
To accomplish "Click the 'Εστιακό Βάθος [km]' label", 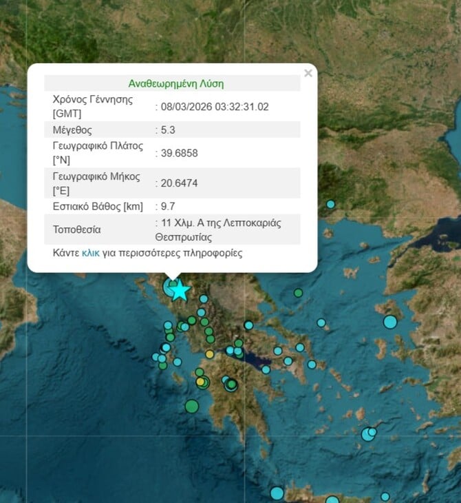I will (98, 206).
